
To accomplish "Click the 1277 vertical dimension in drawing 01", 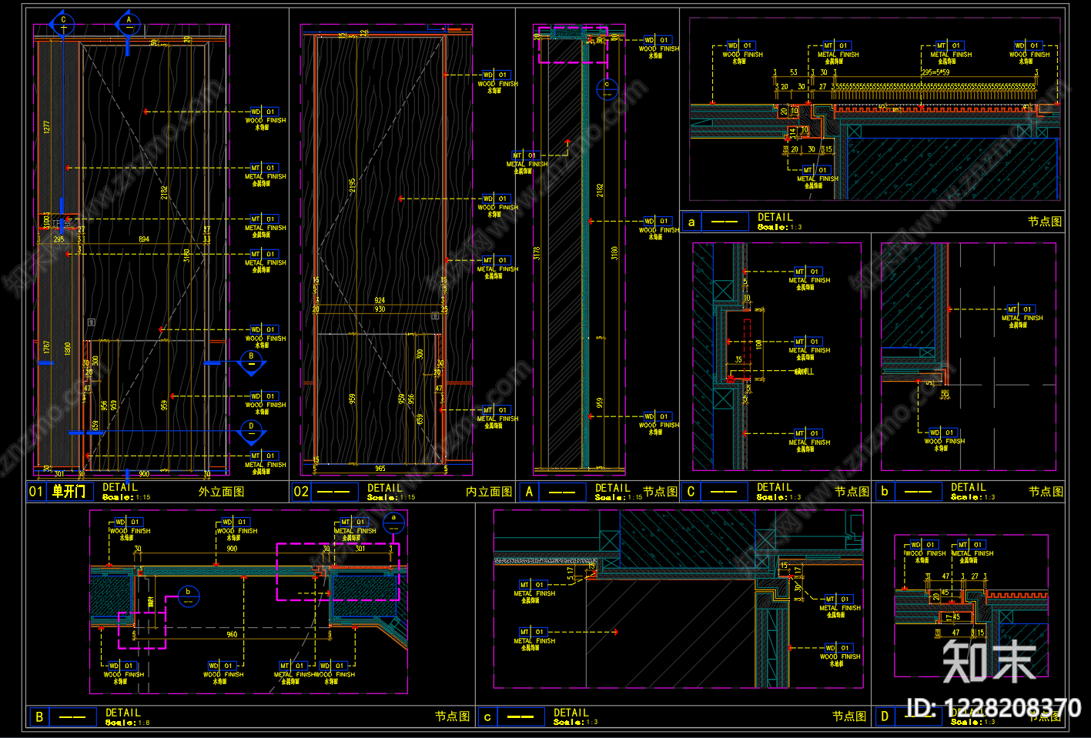I will 47,127.
